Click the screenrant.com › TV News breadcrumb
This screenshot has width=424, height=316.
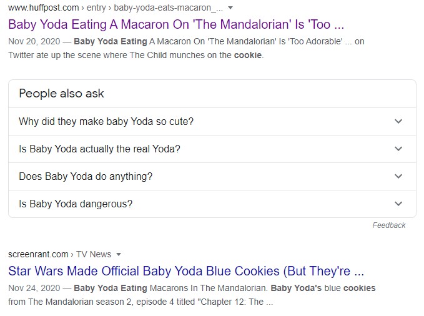(x=59, y=254)
